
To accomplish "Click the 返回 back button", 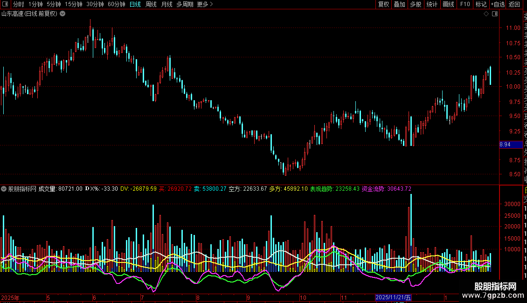I will pyautogui.click(x=514, y=5).
